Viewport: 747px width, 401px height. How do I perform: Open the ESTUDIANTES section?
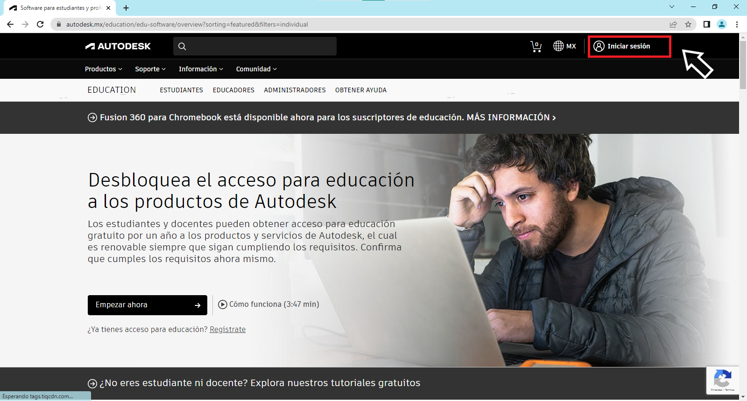(182, 90)
